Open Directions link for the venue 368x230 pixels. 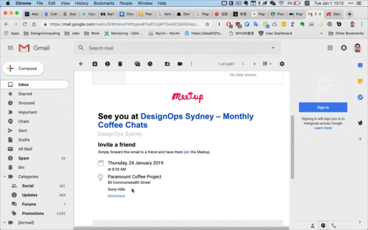116,196
